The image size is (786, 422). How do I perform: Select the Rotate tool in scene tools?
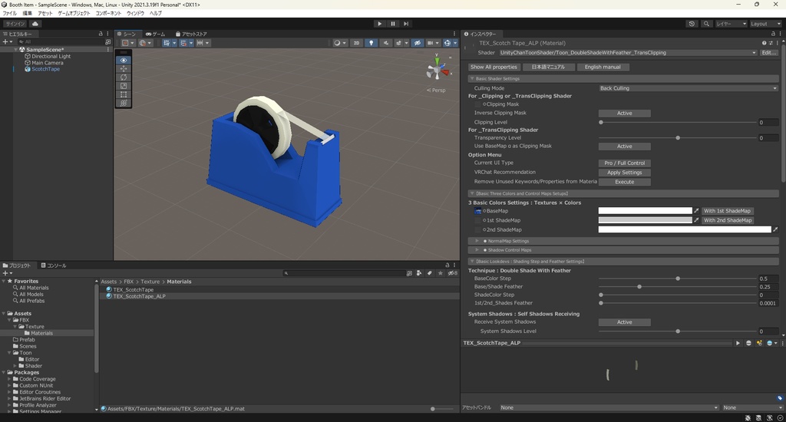124,77
